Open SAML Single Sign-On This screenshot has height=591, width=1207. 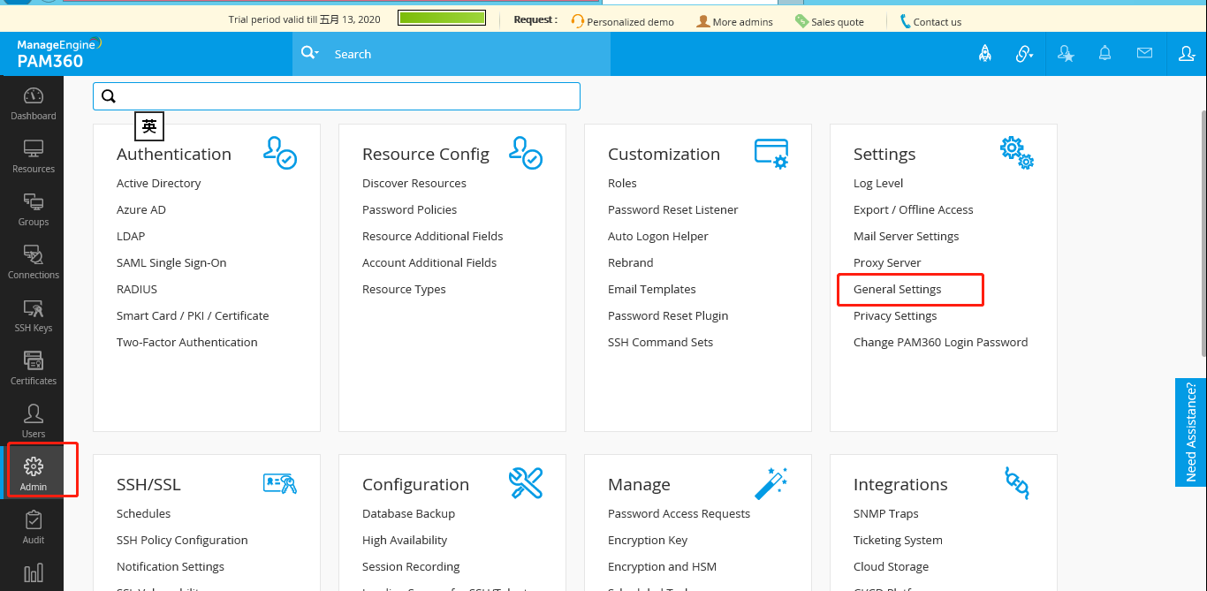(x=171, y=263)
